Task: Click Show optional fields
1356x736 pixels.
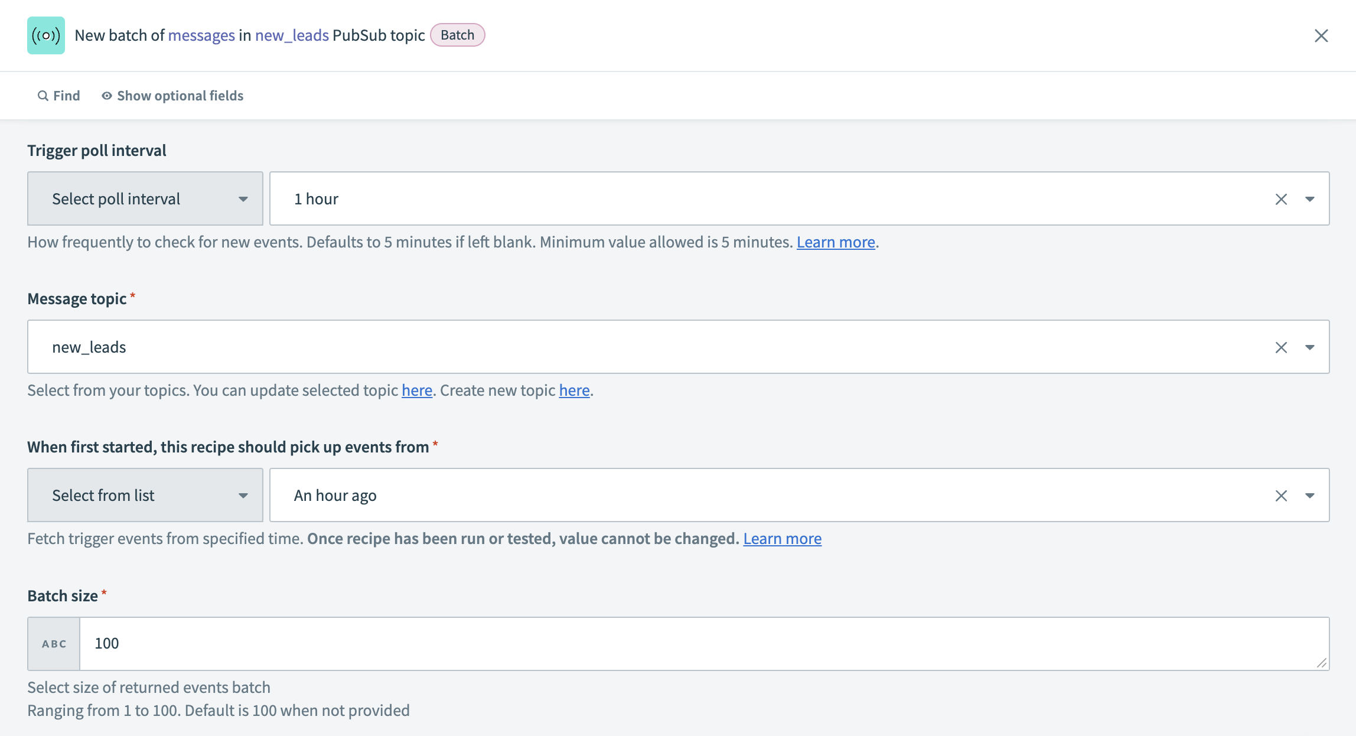Action: (180, 95)
